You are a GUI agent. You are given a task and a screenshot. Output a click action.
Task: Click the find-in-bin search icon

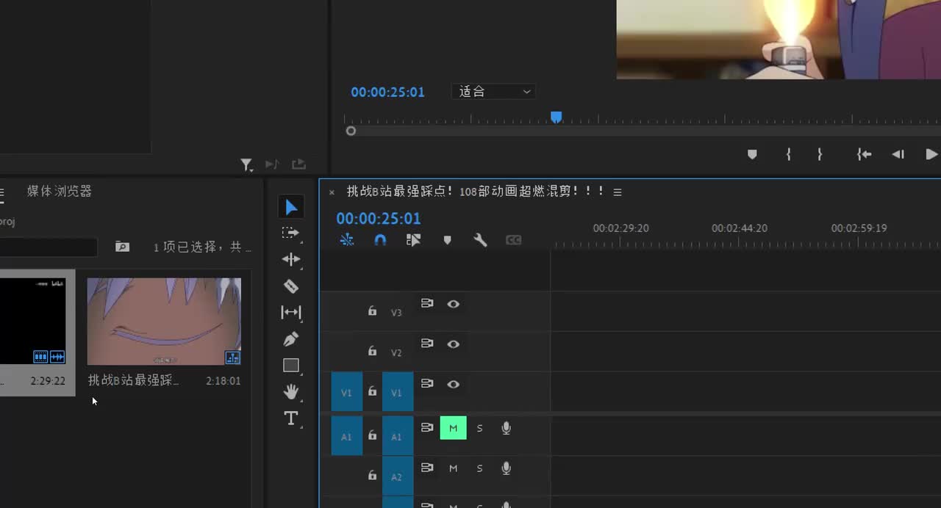click(122, 247)
